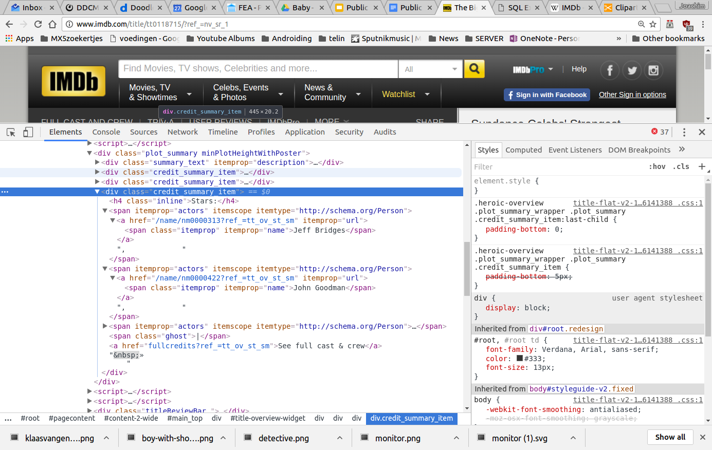Viewport: 712px width, 450px height.
Task: Open the All search category dropdown
Action: point(430,69)
